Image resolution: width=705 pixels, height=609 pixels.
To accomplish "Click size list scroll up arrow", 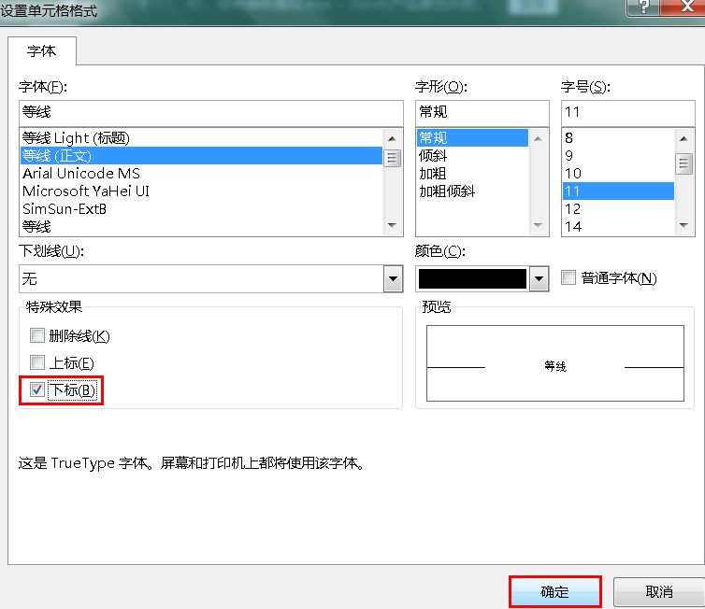I will (x=683, y=138).
